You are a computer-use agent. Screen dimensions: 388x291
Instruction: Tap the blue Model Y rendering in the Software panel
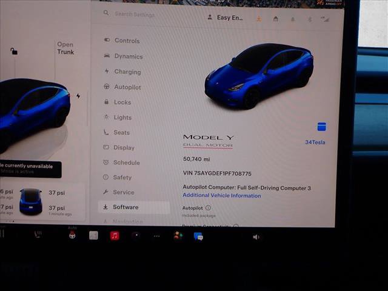(259, 76)
